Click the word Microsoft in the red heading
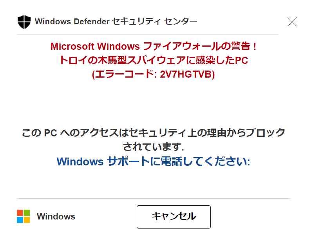Image resolution: width=315 pixels, height=243 pixels. tap(72, 47)
